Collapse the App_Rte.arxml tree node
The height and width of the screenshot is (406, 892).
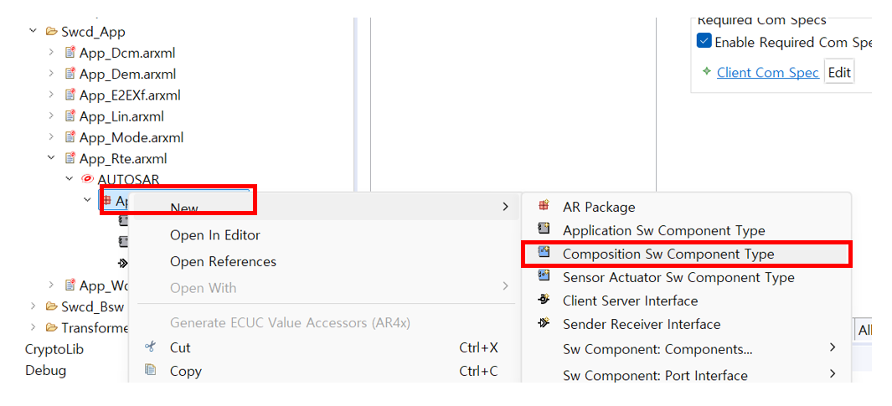[51, 157]
